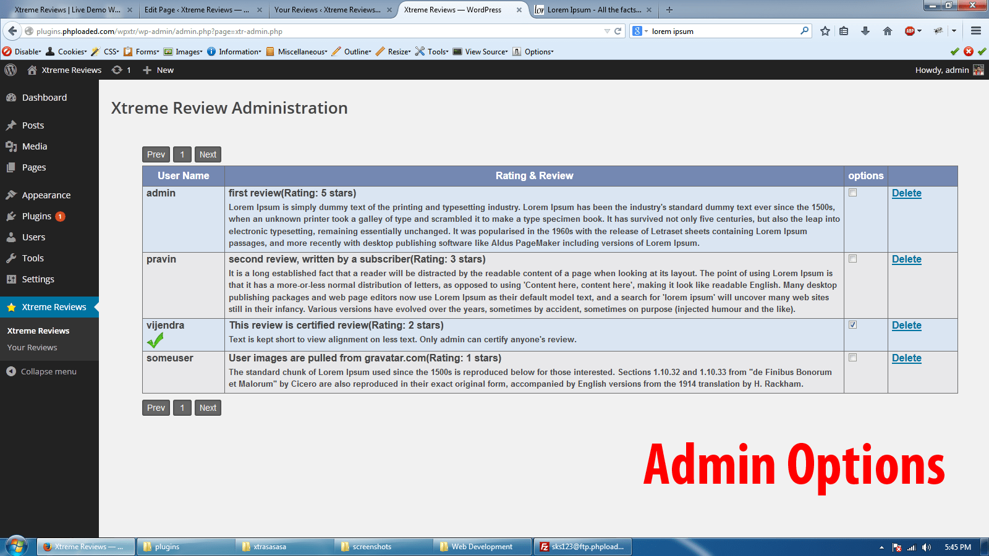Expand the Cookies dropdown
This screenshot has height=556, width=989.
[x=67, y=51]
